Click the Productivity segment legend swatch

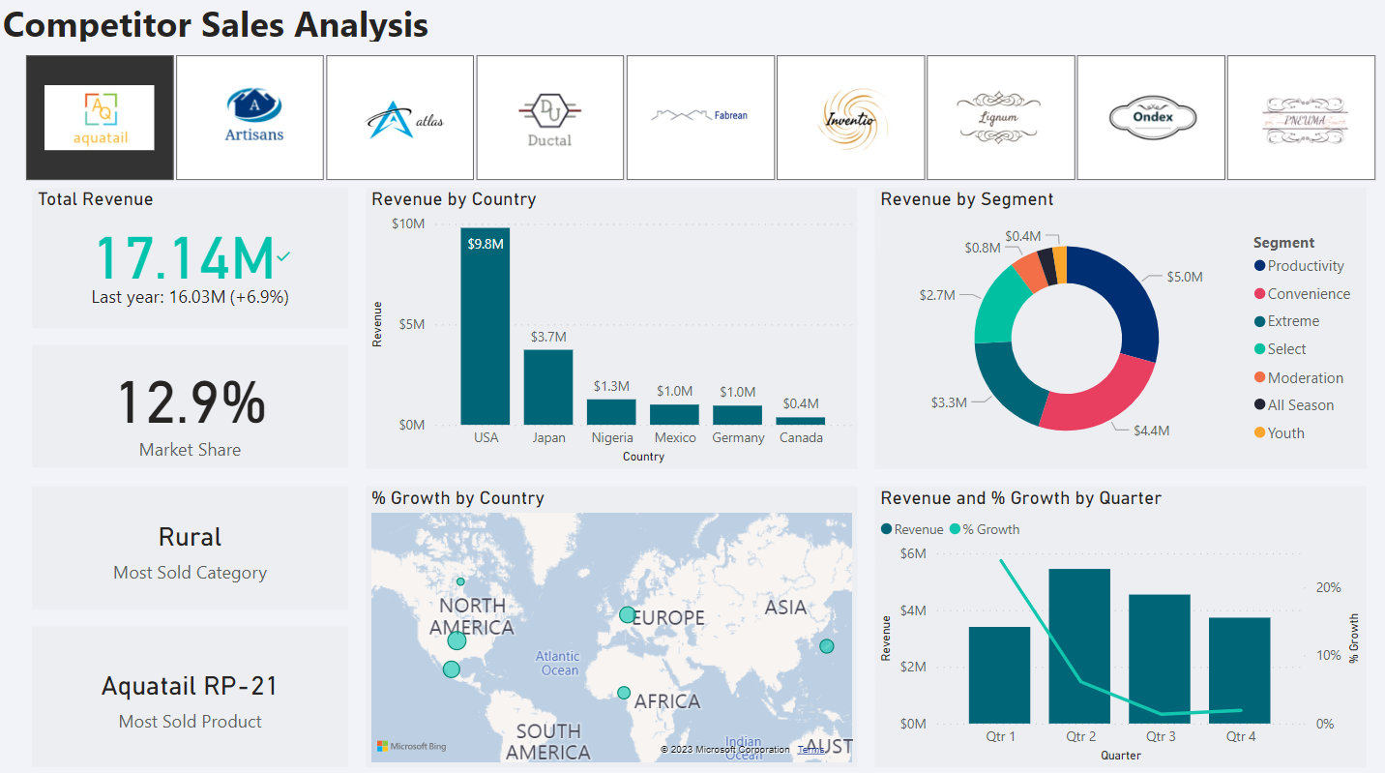point(1259,266)
